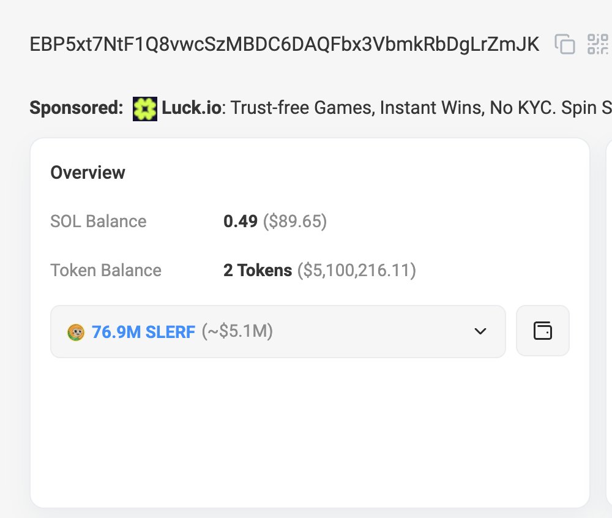Select the EBP5xt7N wallet address text
Viewport: 612px width, 518px height.
(x=285, y=44)
